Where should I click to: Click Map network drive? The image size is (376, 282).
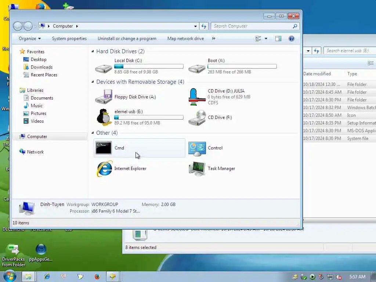(x=185, y=39)
